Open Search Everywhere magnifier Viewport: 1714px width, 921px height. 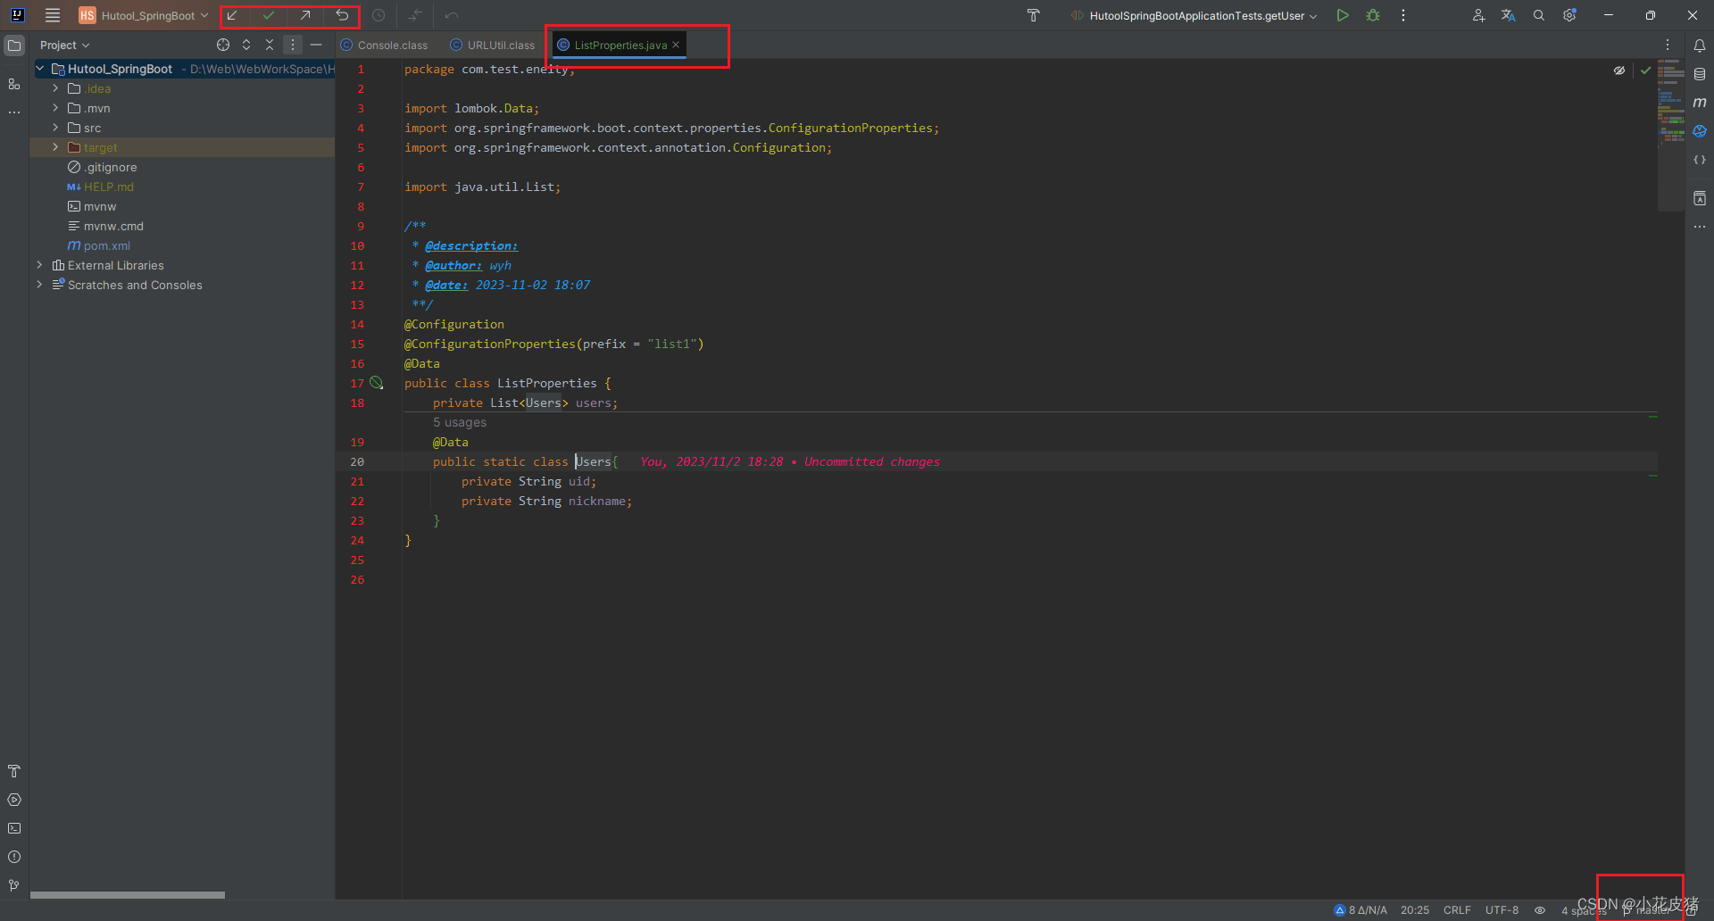[1539, 16]
